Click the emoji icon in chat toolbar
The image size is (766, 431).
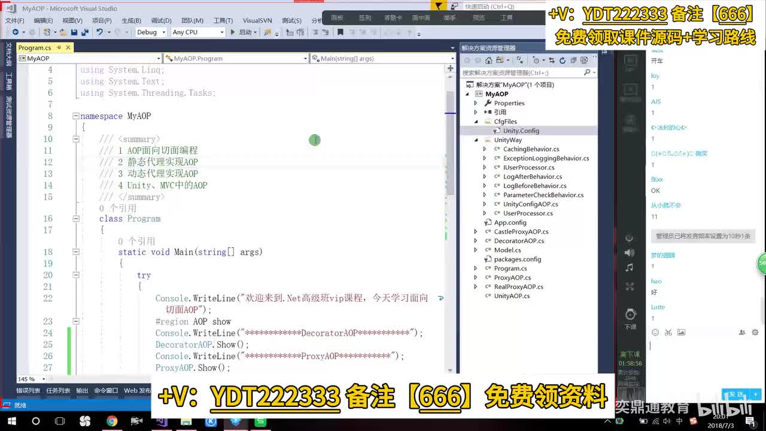pyautogui.click(x=655, y=332)
